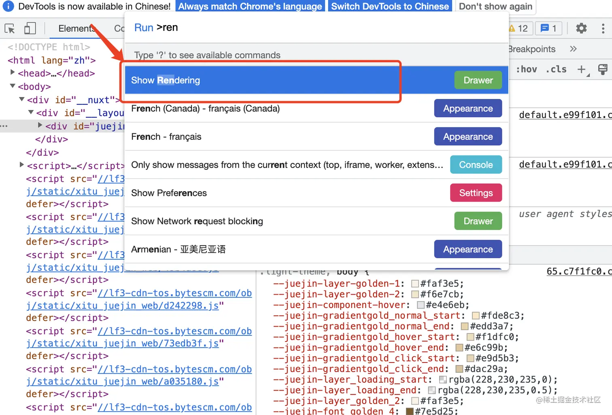The width and height of the screenshot is (612, 415).
Task: Select French - français command
Action: click(317, 137)
